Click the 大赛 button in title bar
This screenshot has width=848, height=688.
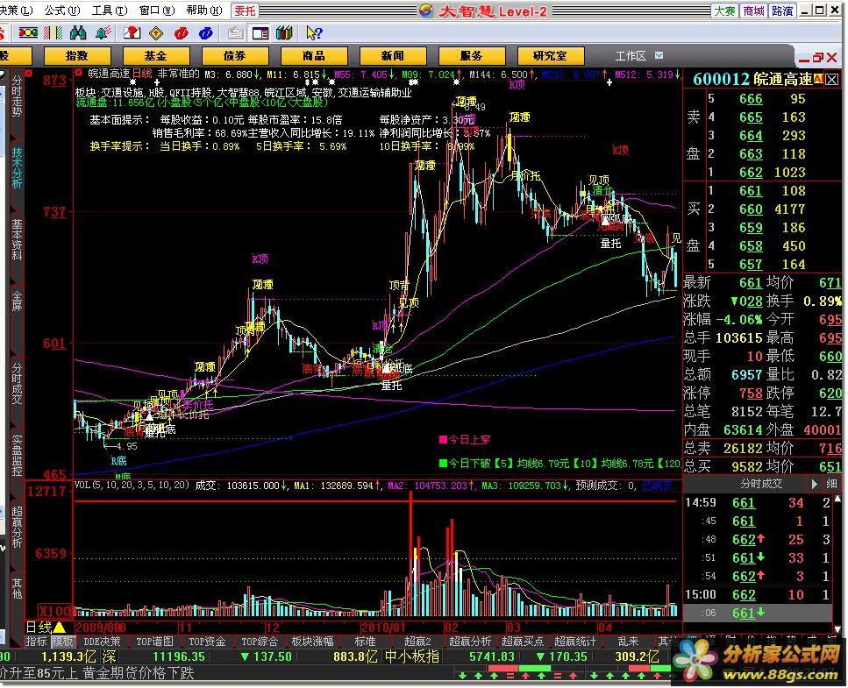coord(724,11)
